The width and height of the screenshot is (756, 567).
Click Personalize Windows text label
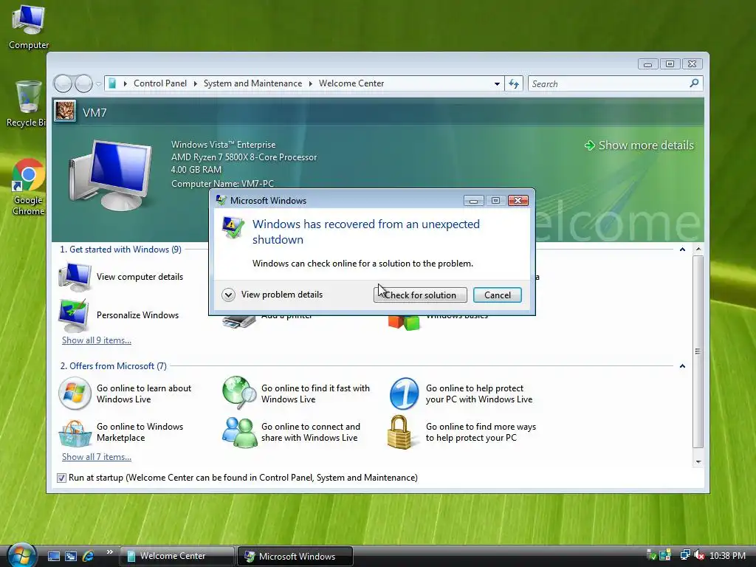pos(137,315)
